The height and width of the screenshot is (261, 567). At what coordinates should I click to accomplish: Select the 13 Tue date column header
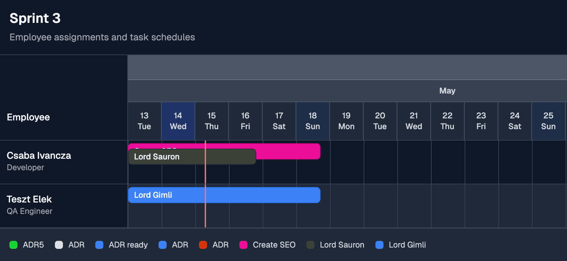point(144,121)
